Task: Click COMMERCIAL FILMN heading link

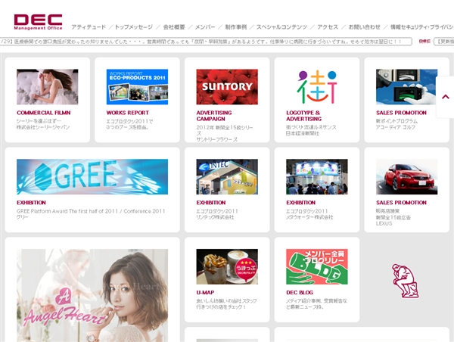Action: tap(43, 113)
